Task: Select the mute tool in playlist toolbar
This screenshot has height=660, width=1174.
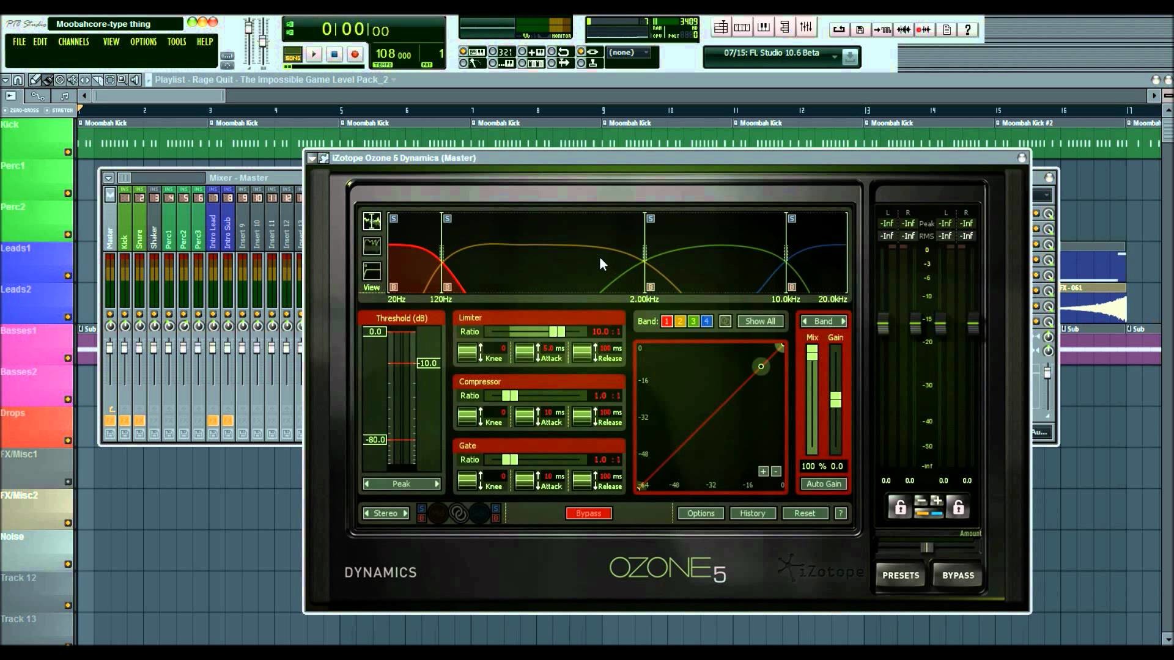Action: [x=72, y=80]
